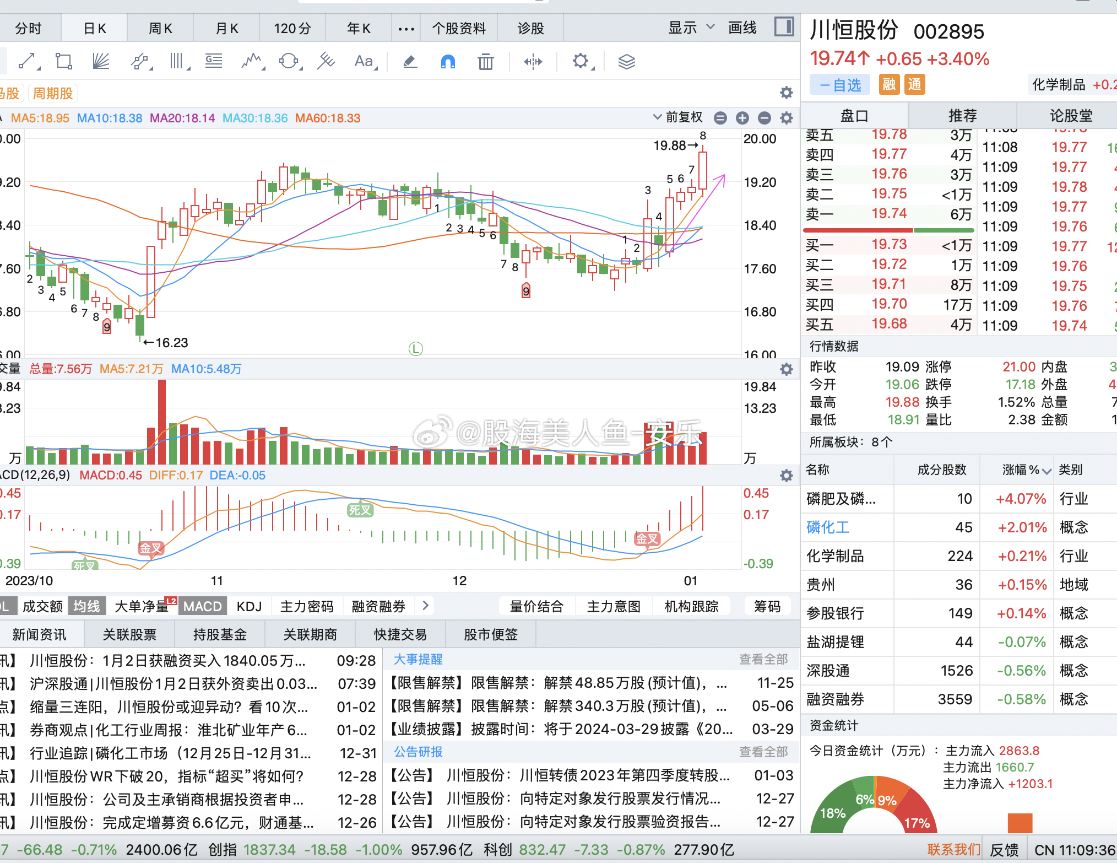Open the 前复权 adjustment dropdown
This screenshot has width=1117, height=863.
tap(678, 117)
